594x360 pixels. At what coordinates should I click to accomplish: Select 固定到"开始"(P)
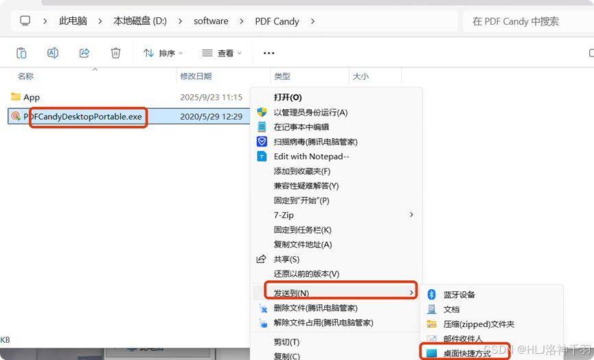pyautogui.click(x=301, y=201)
